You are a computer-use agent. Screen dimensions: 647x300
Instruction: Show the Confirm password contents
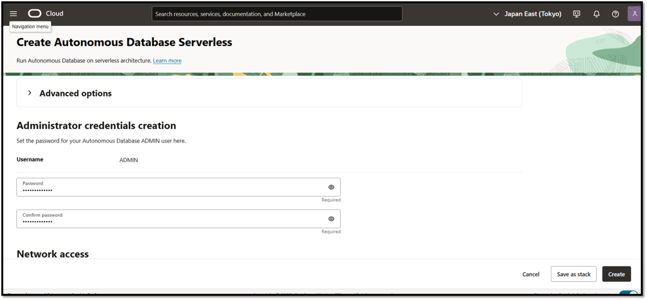pos(331,219)
